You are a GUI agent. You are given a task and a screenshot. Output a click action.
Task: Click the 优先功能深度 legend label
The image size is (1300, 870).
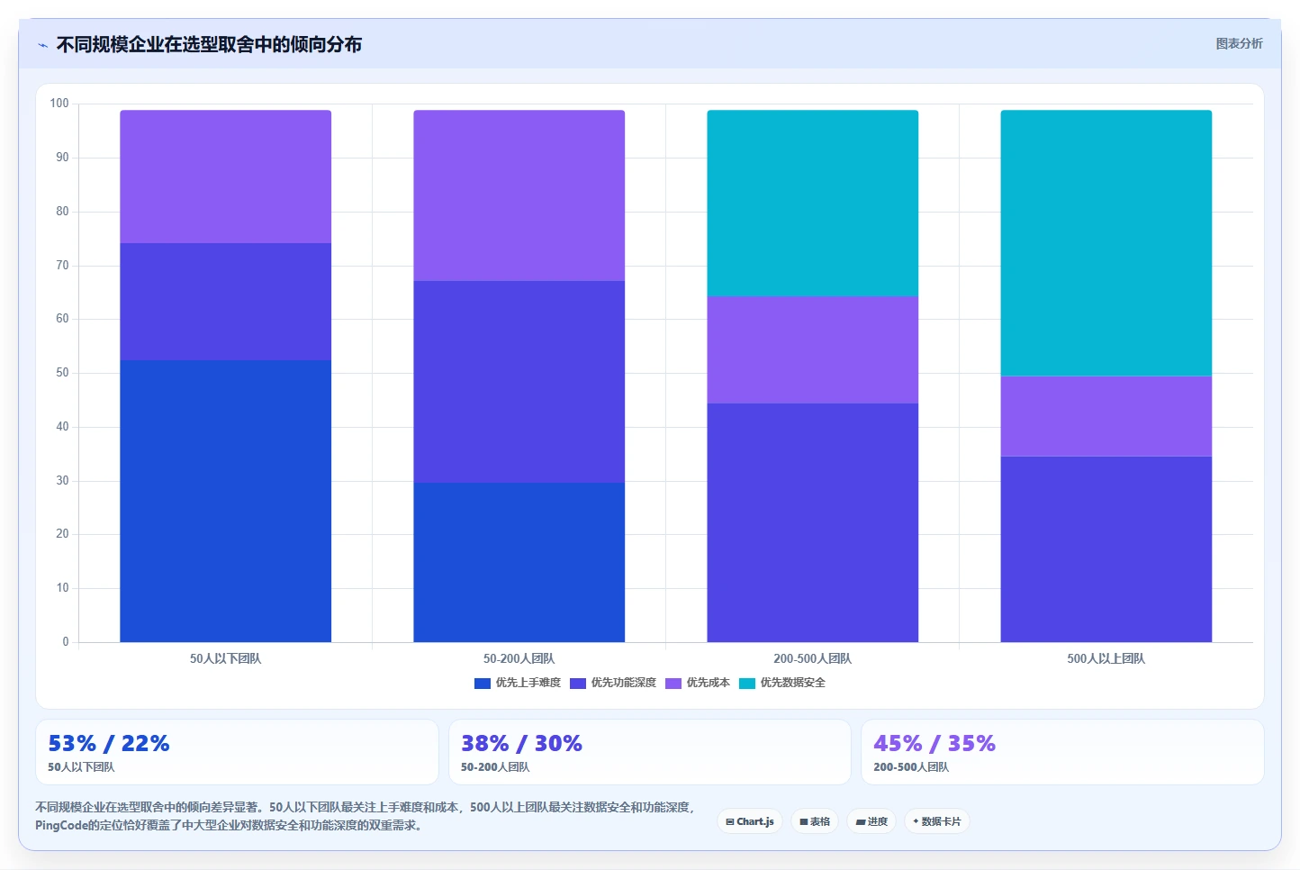(624, 683)
